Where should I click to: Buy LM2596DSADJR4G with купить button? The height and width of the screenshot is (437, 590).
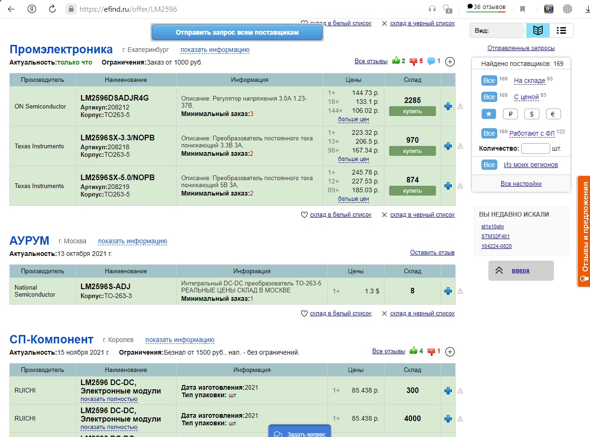click(x=413, y=111)
